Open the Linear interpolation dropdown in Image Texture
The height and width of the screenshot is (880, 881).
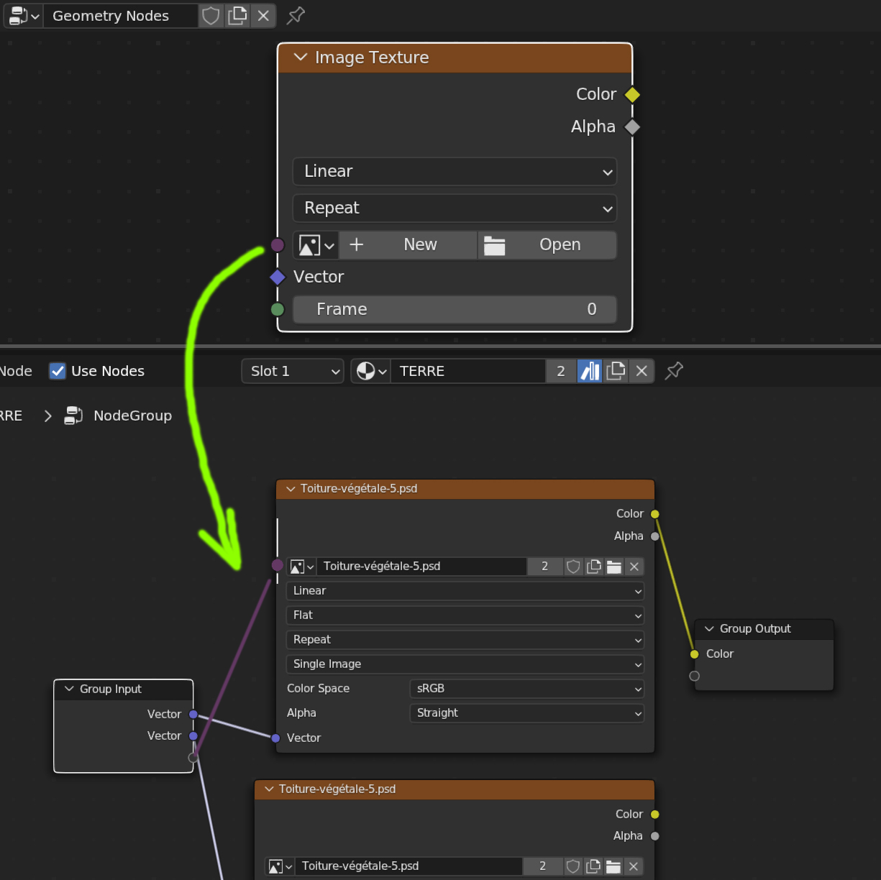455,171
